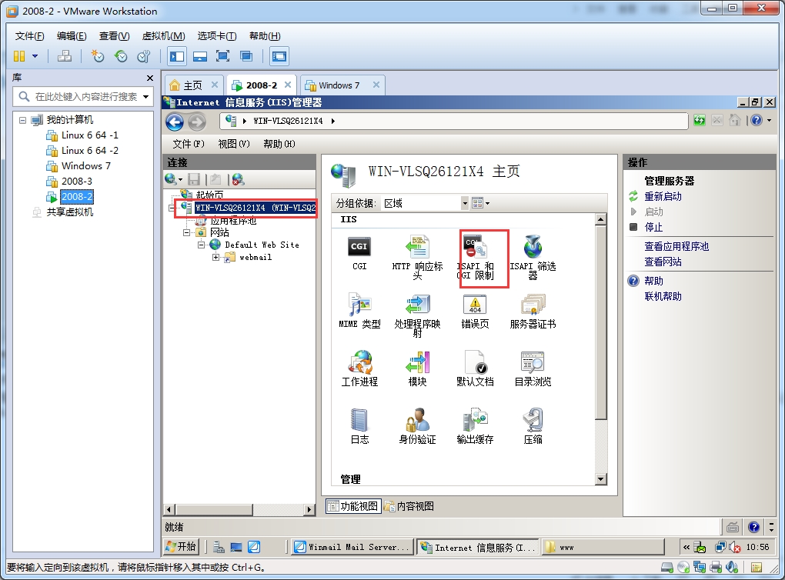
Task: Click IIS Manager forward navigation arrow
Action: (x=197, y=122)
